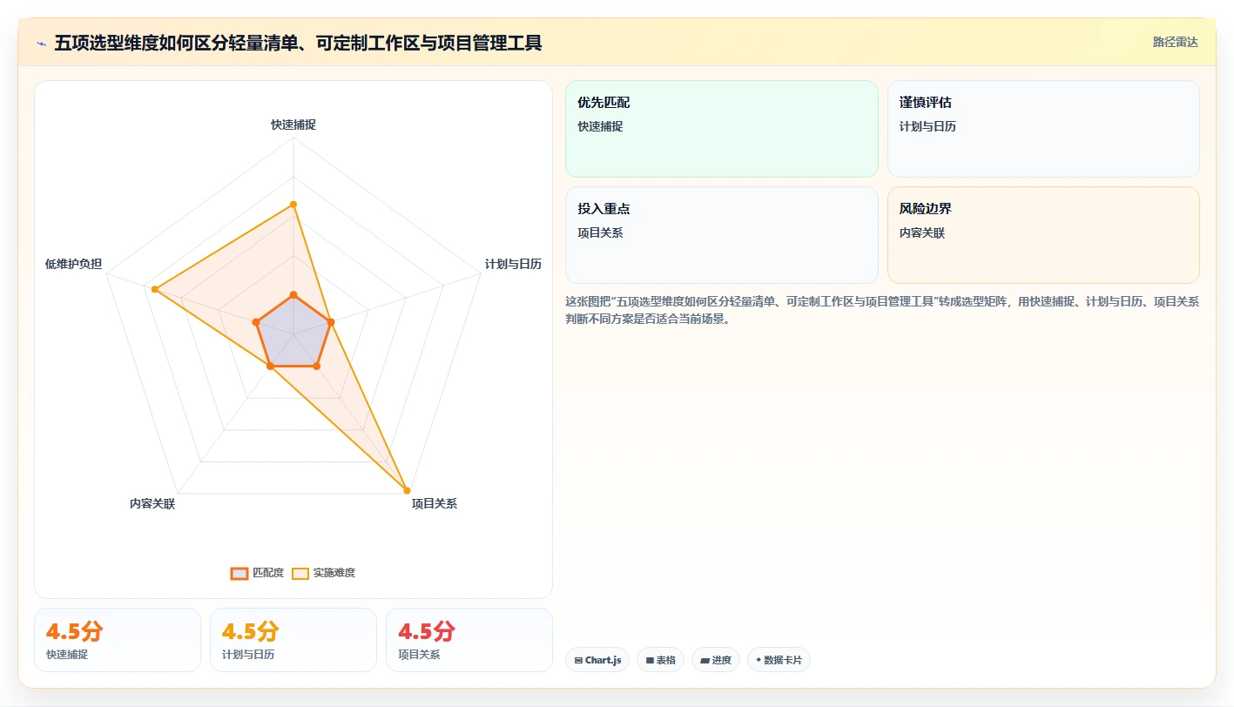Open the 优先匹配 card

click(722, 129)
